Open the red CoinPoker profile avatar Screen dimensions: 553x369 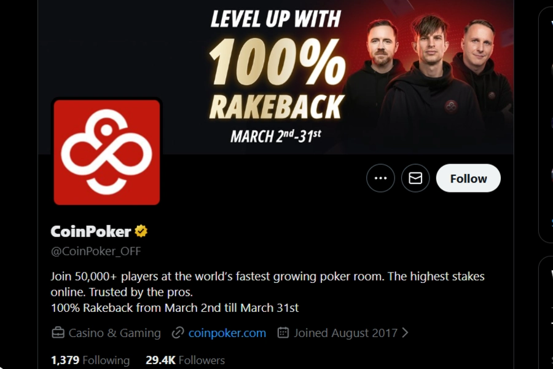pyautogui.click(x=107, y=152)
